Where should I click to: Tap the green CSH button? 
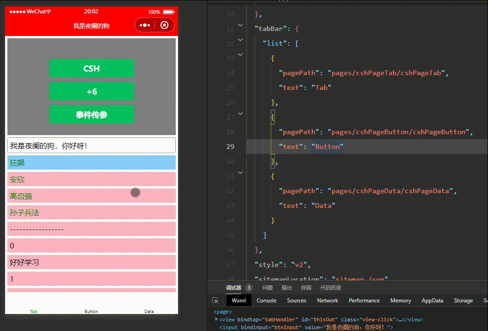point(91,68)
